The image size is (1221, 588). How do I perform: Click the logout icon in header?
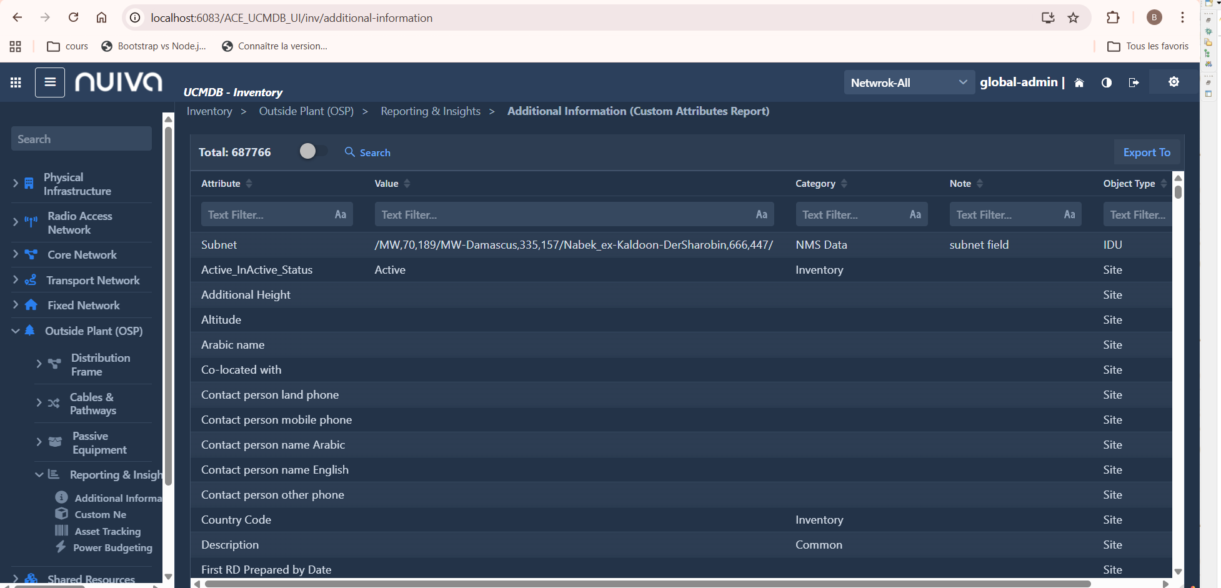(1134, 82)
